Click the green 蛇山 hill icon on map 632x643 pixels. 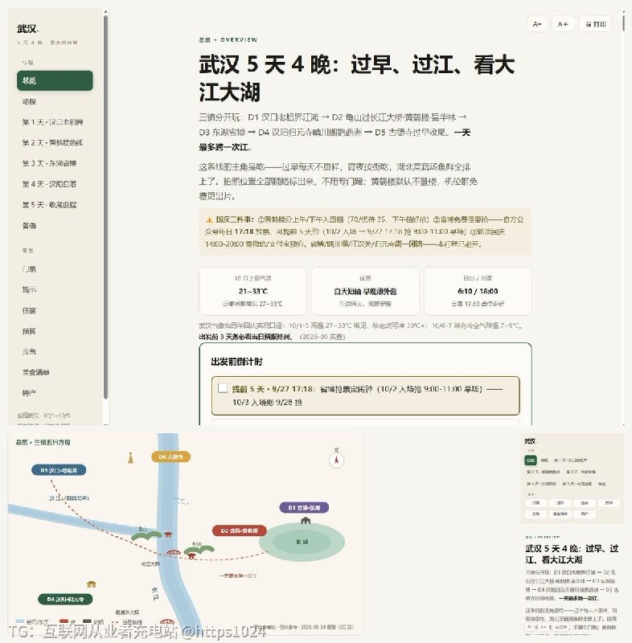point(199,549)
